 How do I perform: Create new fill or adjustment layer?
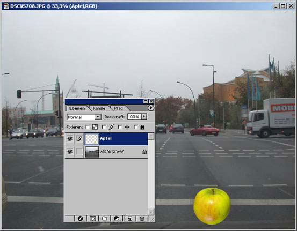[117, 219]
